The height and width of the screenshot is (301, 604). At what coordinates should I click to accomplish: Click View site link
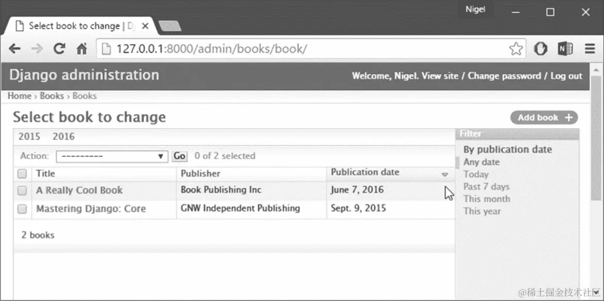click(440, 76)
